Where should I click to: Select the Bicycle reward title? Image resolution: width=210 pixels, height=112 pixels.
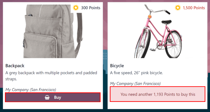point(117,66)
